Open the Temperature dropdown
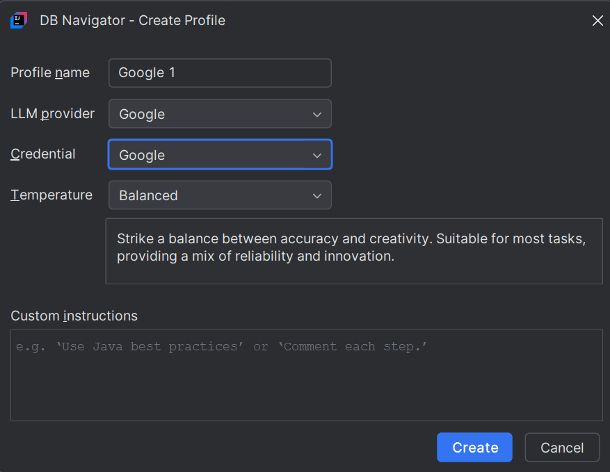Screen dimensions: 610x472 point(220,195)
